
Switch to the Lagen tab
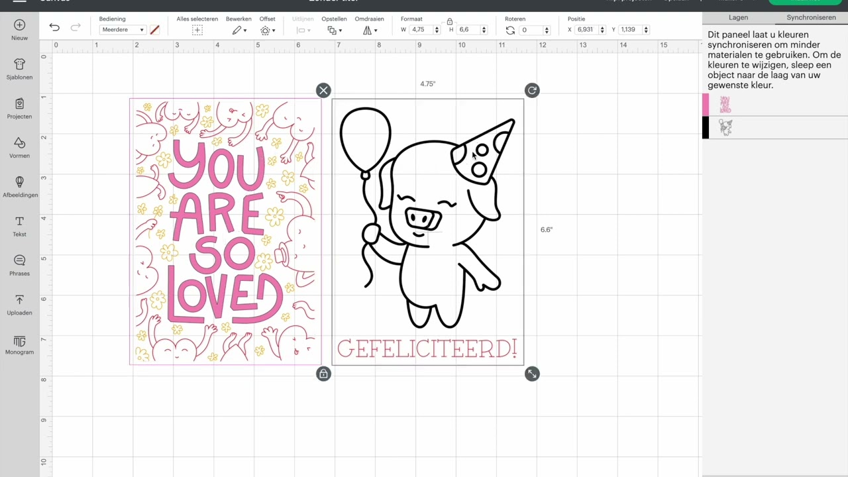point(738,18)
